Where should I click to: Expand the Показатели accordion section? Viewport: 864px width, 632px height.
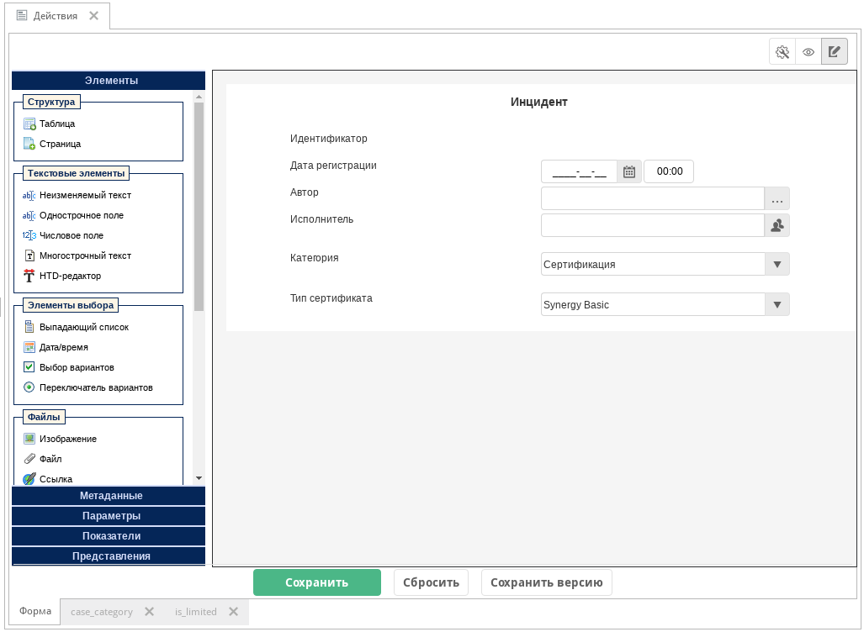click(x=109, y=536)
